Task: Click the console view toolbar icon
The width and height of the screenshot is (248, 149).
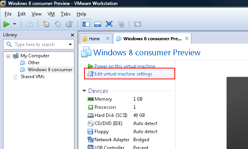Action: pyautogui.click(x=138, y=24)
